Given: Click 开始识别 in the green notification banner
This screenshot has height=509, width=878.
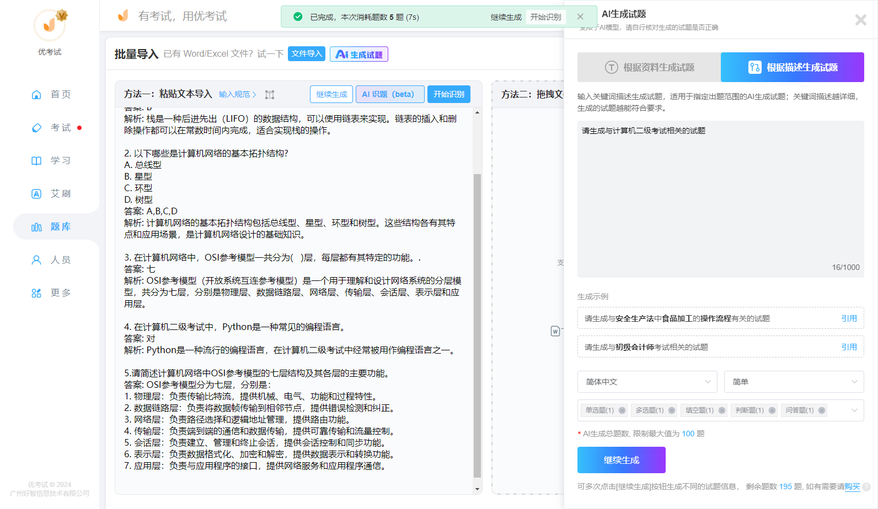Looking at the screenshot, I should [x=546, y=17].
